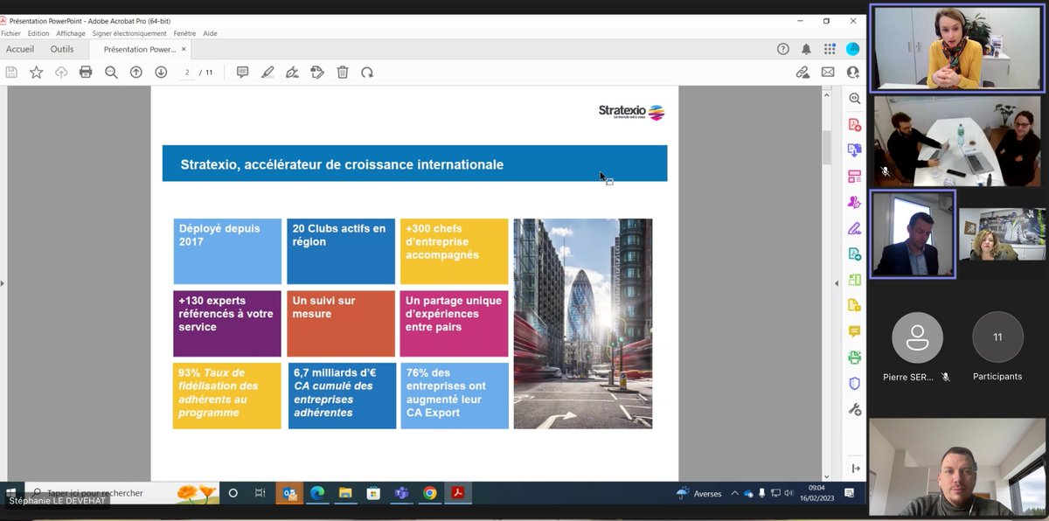Screen dimensions: 1049x521
Task: Open the Averses weather widget
Action: pos(699,493)
